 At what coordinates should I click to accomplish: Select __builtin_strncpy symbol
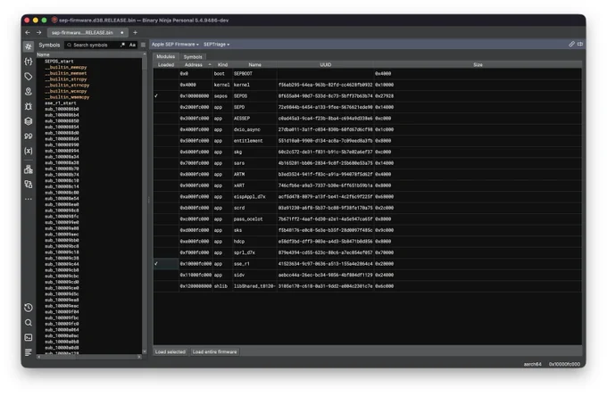click(67, 85)
